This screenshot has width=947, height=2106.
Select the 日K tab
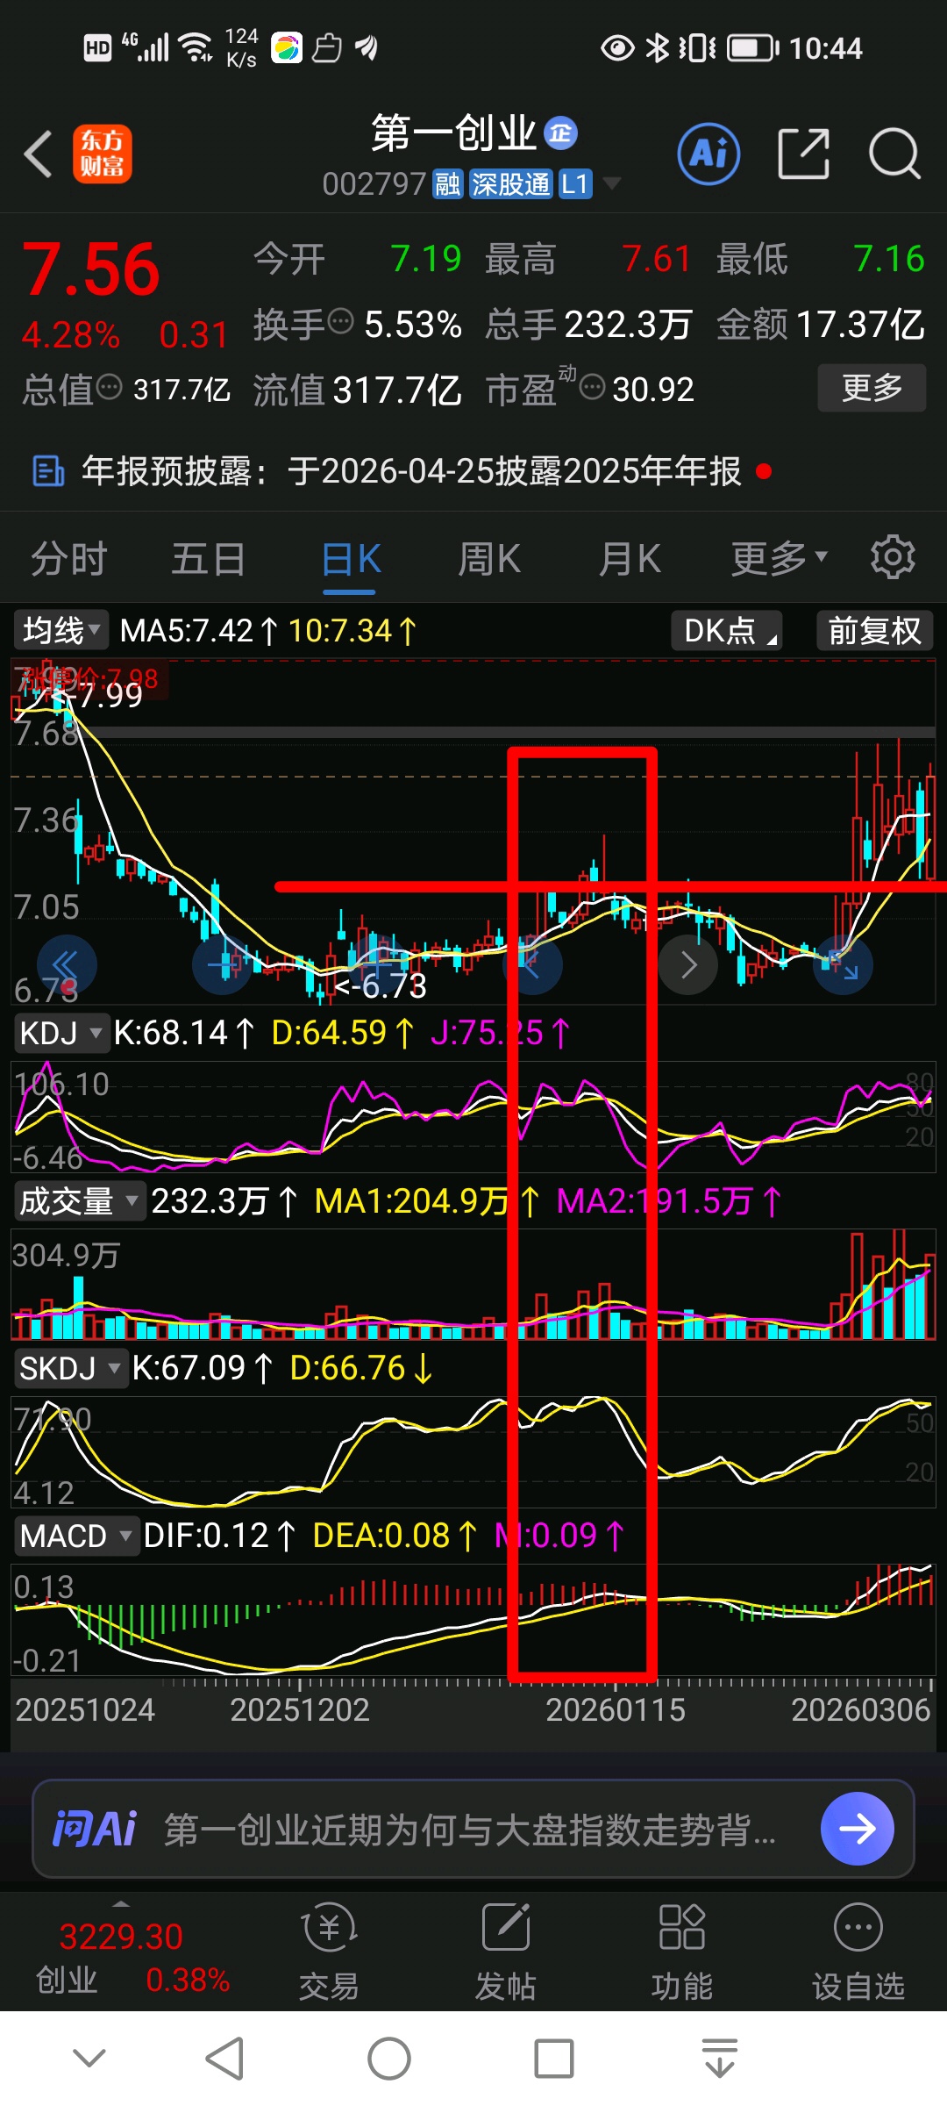coord(351,559)
